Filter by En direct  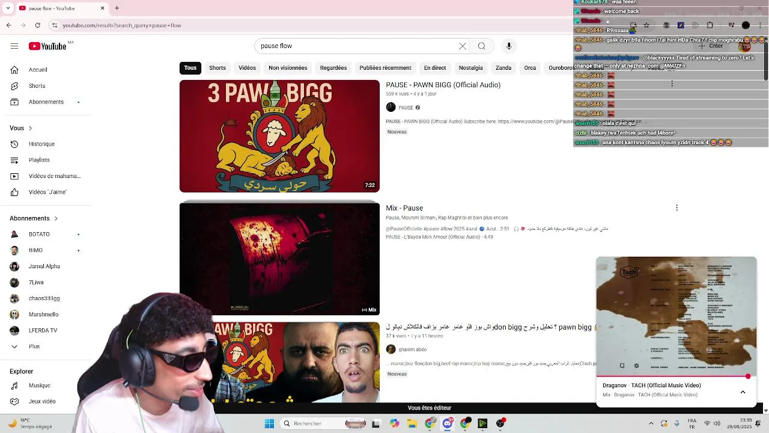[x=435, y=68]
